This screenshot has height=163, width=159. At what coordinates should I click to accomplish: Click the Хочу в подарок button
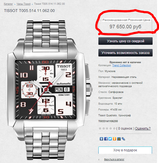click(x=125, y=150)
